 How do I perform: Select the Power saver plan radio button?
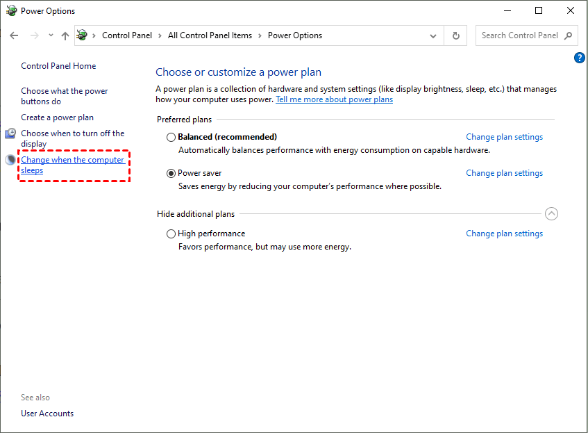171,174
